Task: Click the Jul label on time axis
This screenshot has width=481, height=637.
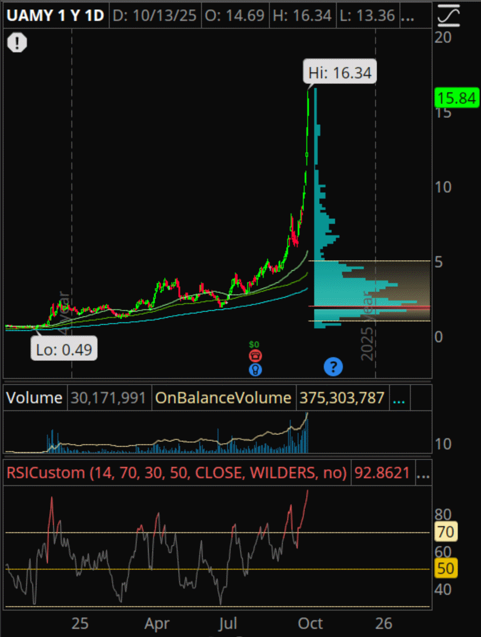Action: click(x=227, y=623)
